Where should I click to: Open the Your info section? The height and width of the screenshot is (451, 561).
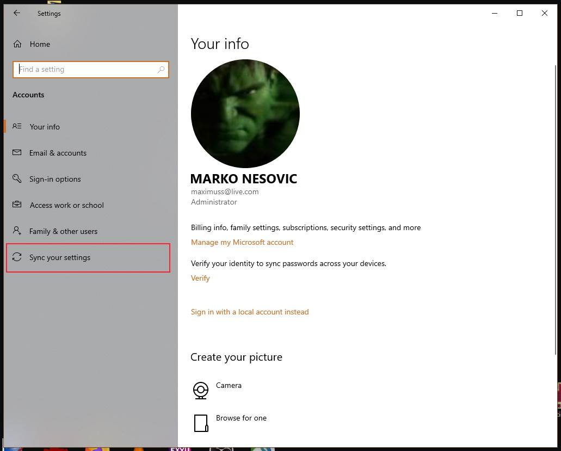point(45,127)
